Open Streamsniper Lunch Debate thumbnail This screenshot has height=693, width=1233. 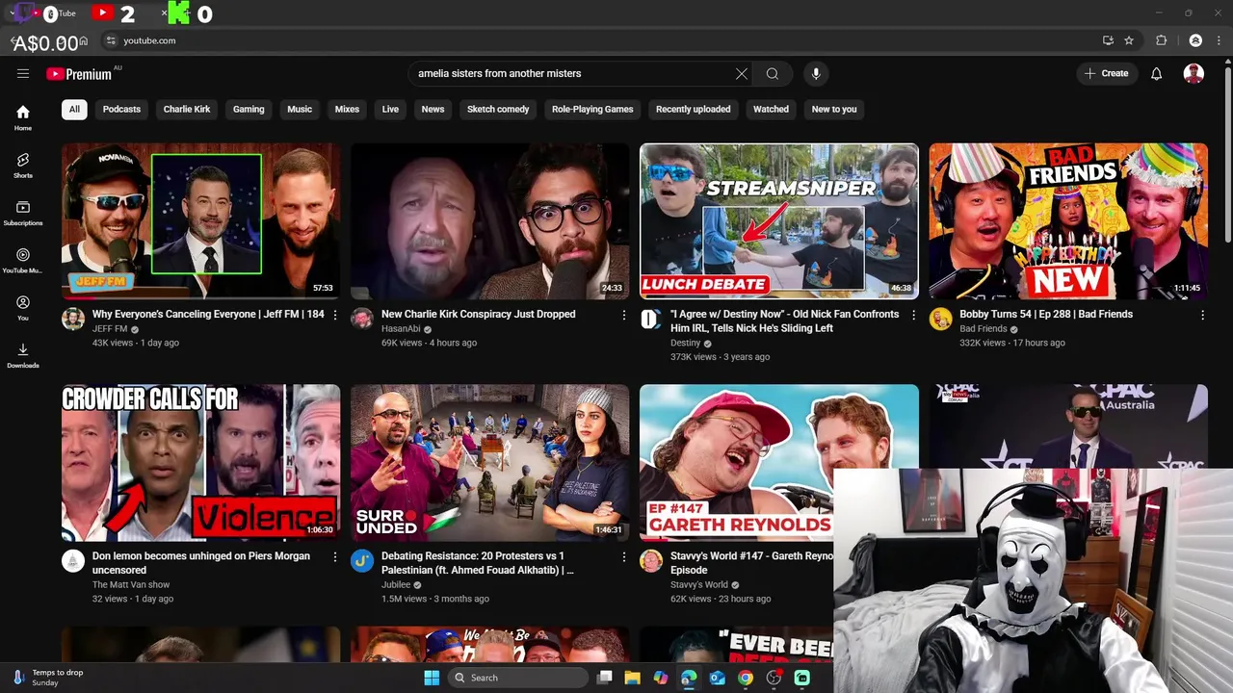[x=778, y=221]
